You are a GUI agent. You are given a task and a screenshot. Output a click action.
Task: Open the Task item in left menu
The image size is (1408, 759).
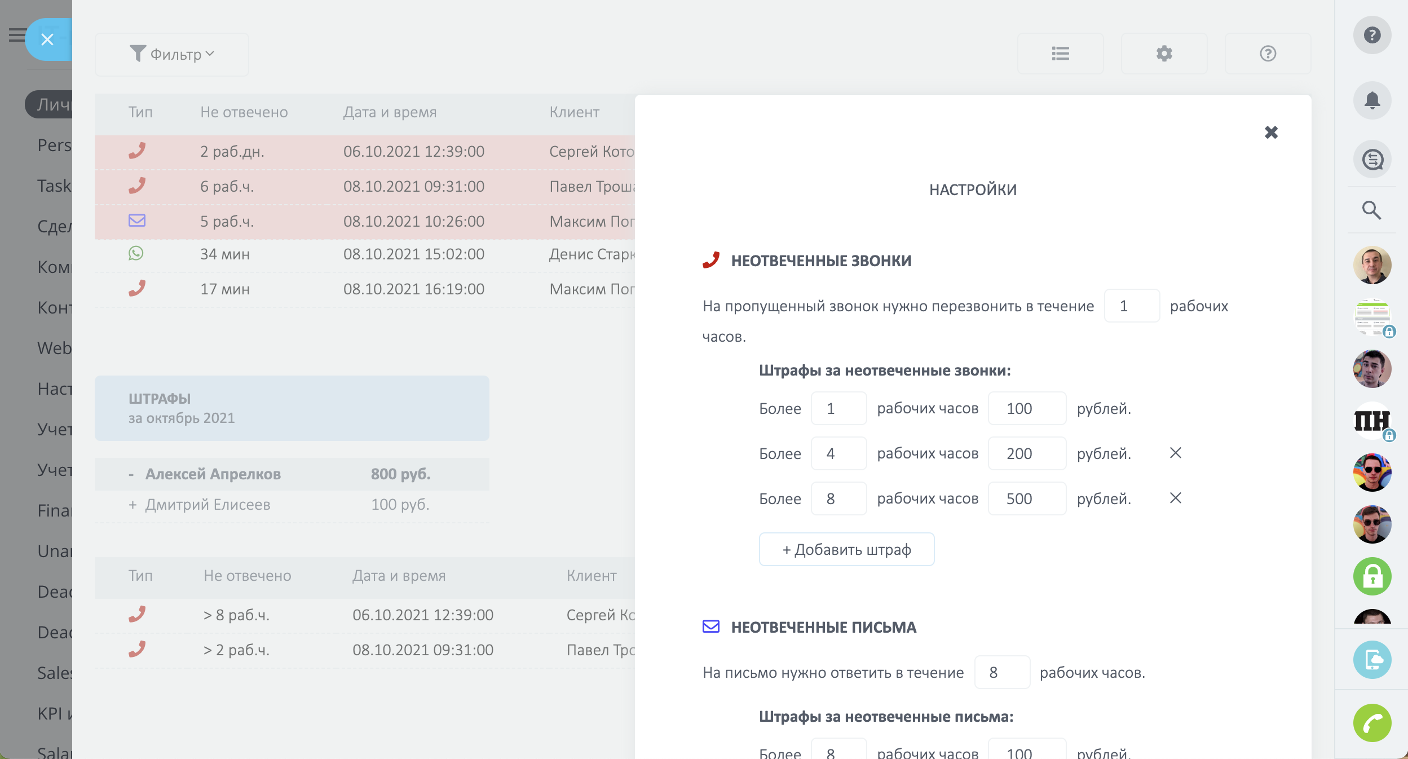54,186
